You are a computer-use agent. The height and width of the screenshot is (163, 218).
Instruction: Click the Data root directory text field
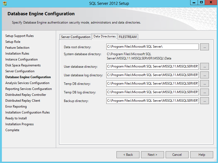[x=153, y=47]
